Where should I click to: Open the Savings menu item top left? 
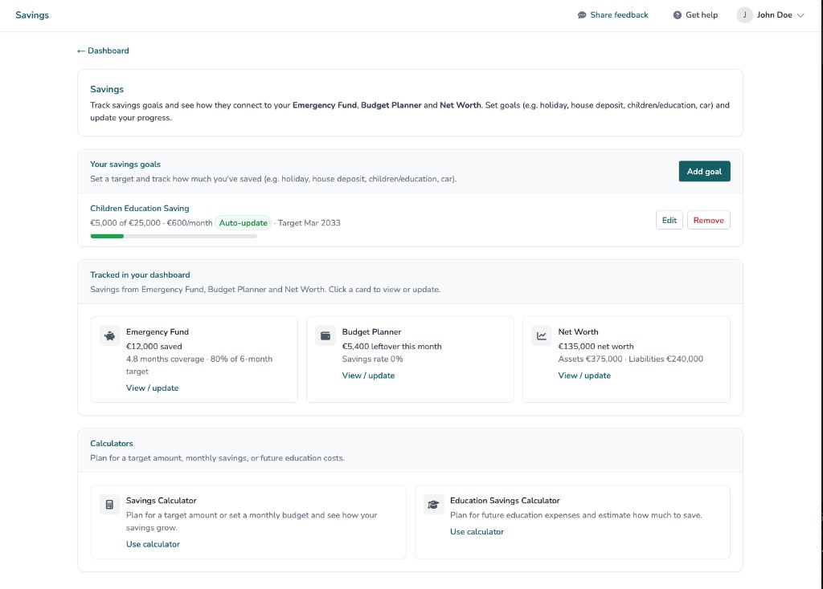tap(32, 14)
